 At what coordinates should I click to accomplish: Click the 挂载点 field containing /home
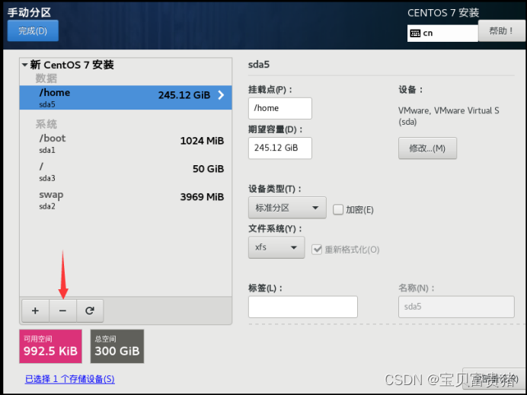[x=280, y=108]
